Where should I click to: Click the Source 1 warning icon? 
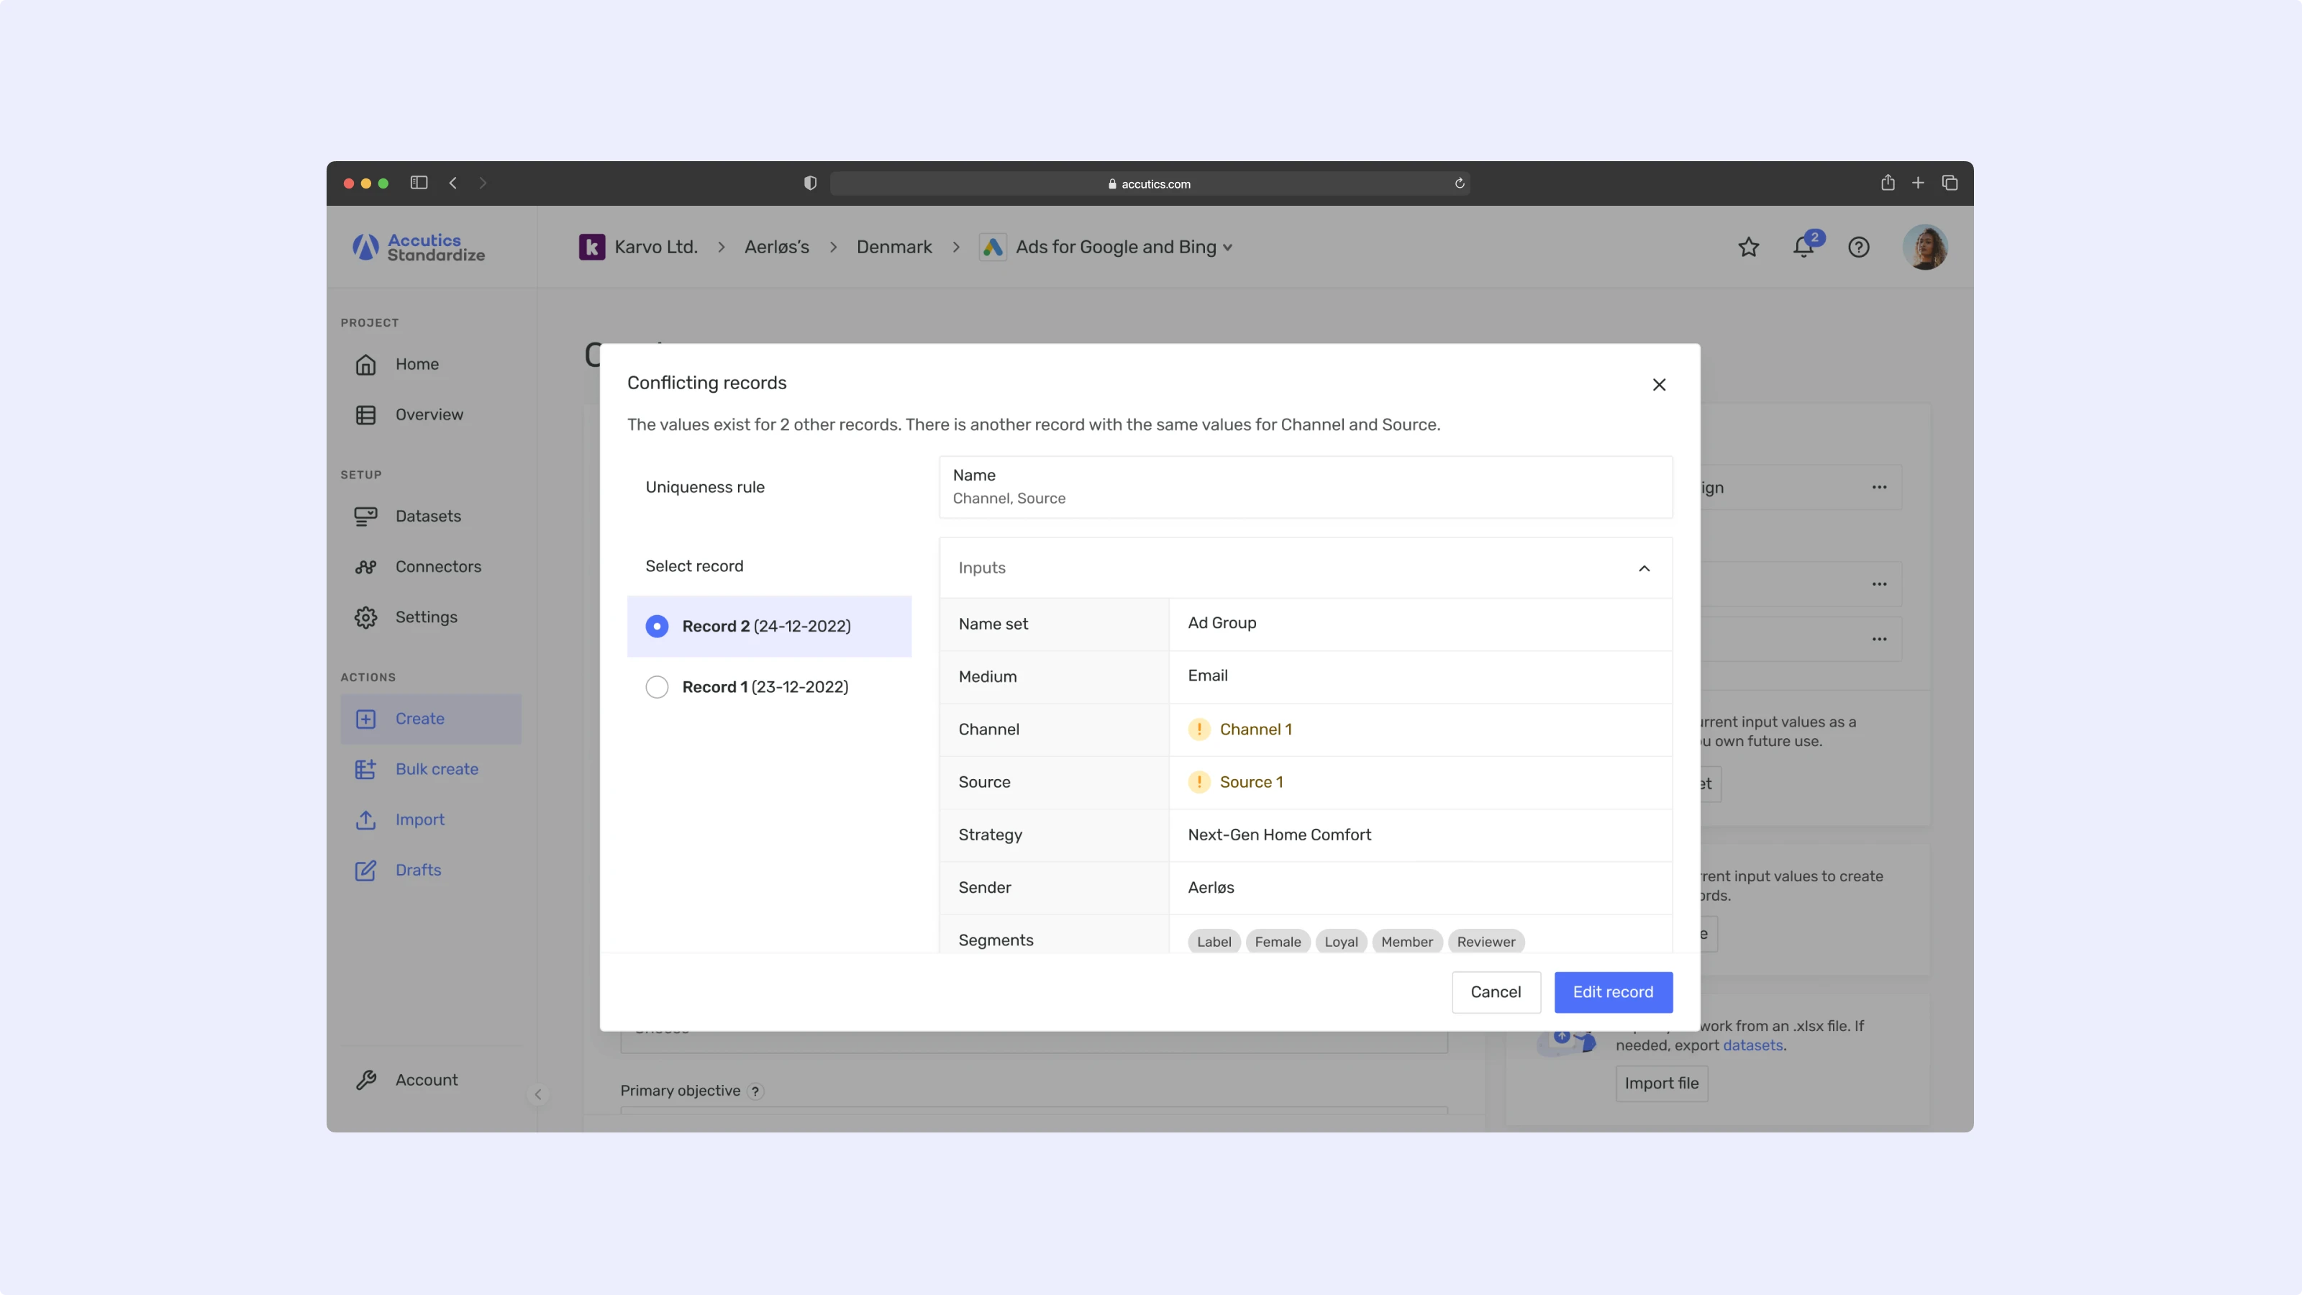[x=1198, y=782]
